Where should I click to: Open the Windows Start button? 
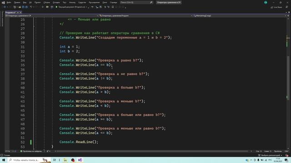click(4, 160)
